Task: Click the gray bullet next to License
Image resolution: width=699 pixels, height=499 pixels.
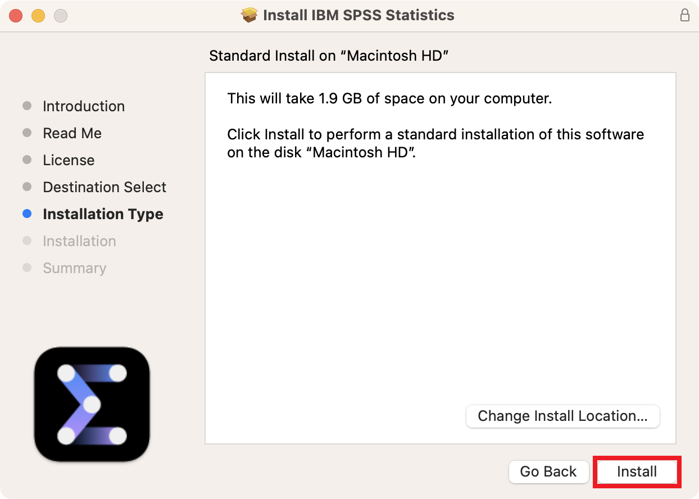Action: [x=27, y=160]
